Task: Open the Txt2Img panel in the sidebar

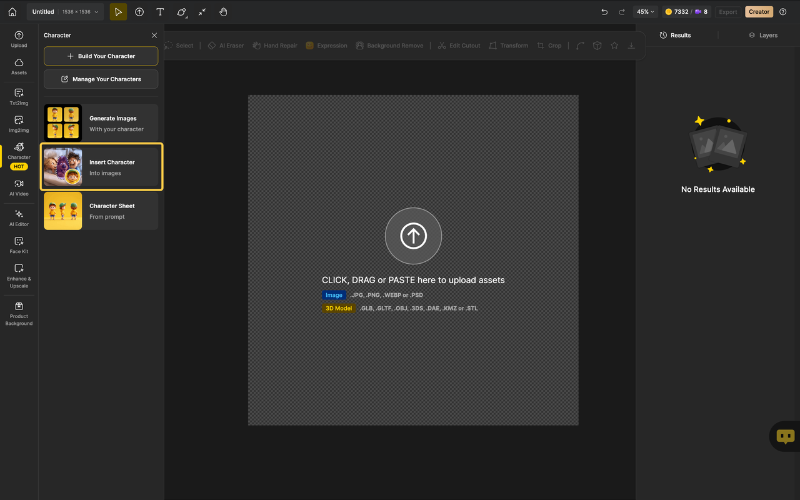Action: coord(19,97)
